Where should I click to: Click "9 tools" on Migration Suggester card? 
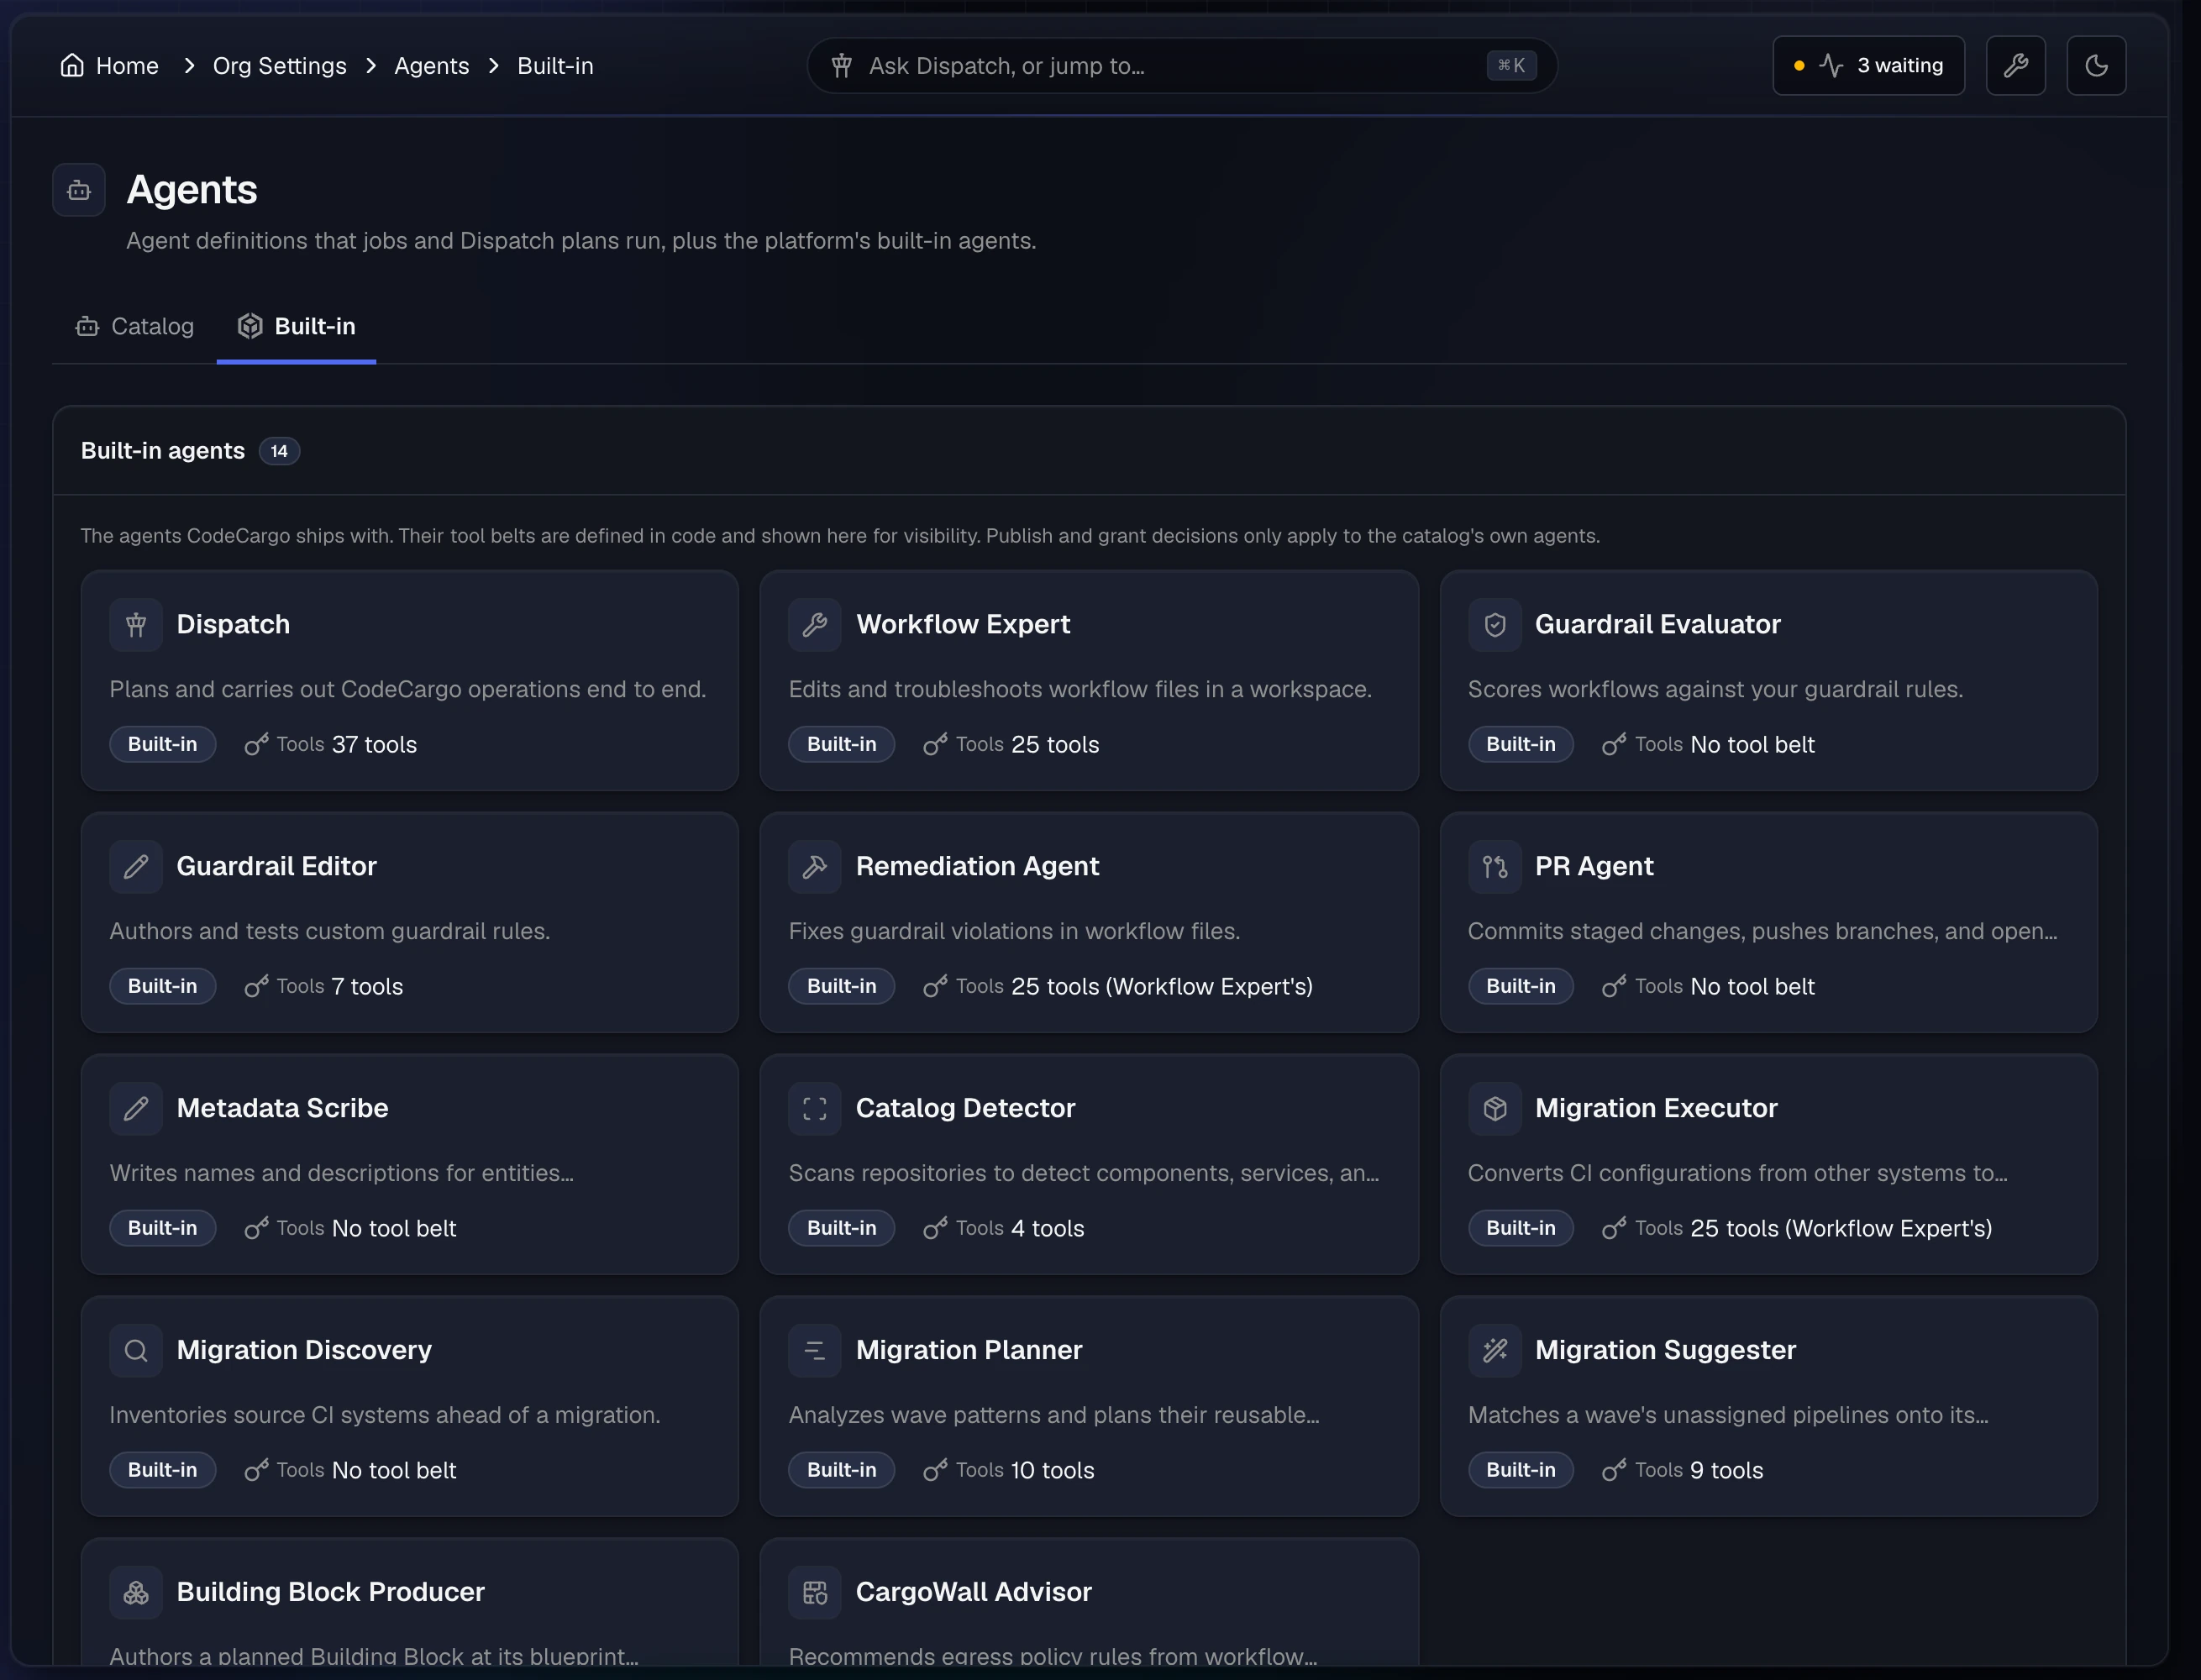click(x=1726, y=1471)
